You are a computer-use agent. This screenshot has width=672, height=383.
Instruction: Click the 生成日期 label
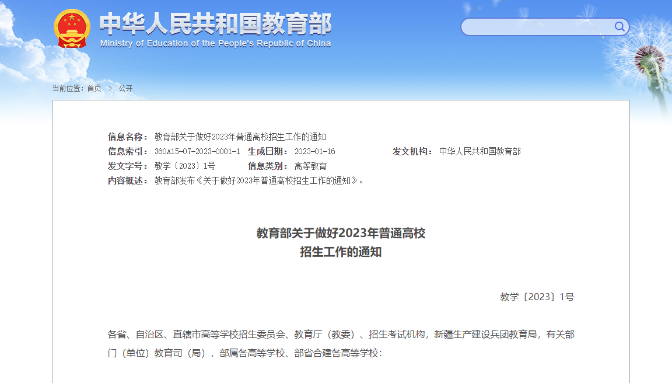point(268,151)
